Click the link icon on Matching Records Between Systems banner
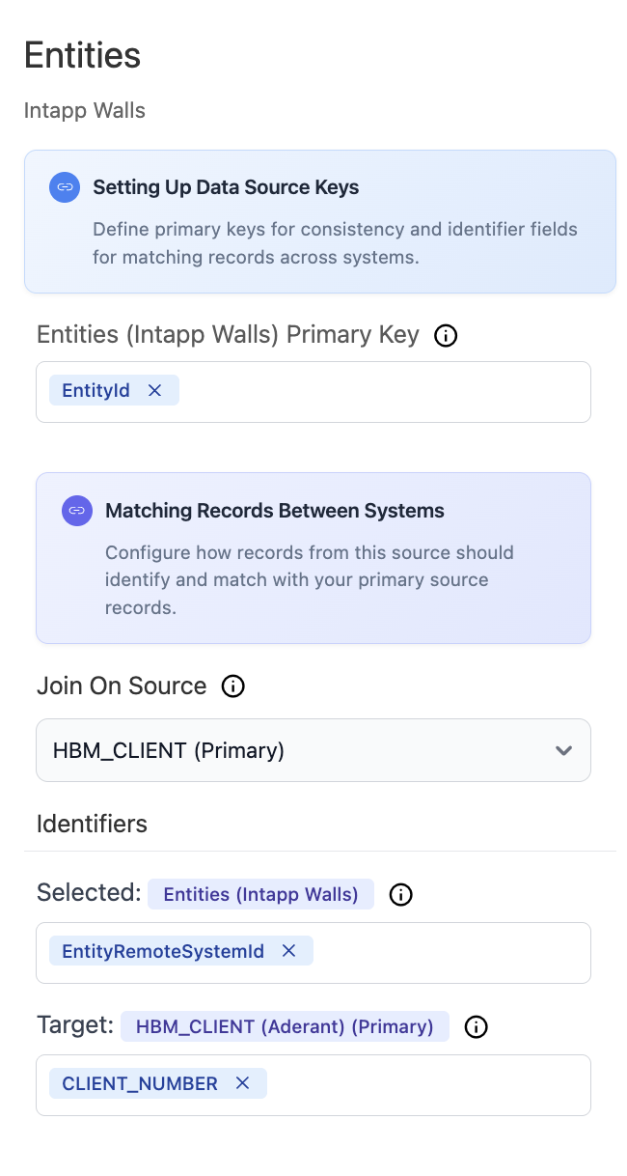627x1176 pixels. pos(76,511)
